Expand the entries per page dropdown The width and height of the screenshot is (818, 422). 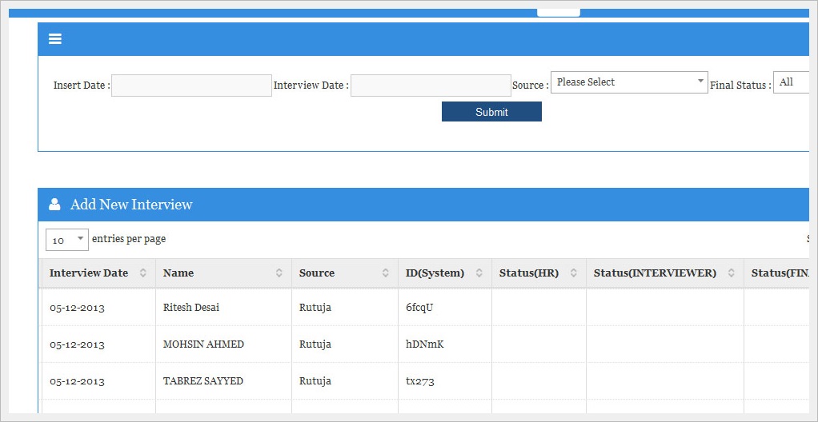(x=67, y=240)
